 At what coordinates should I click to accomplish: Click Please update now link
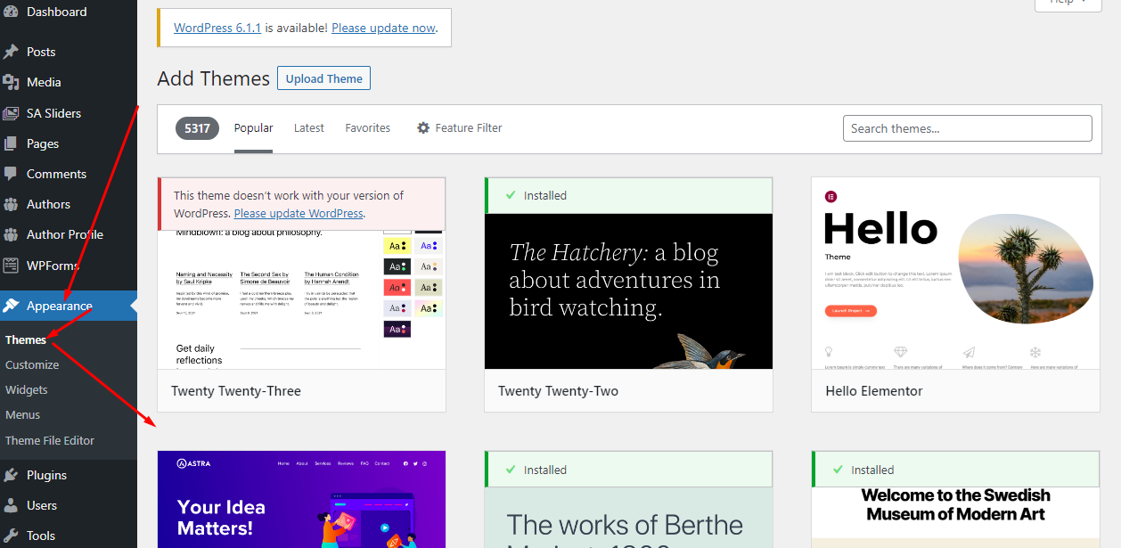coord(383,28)
